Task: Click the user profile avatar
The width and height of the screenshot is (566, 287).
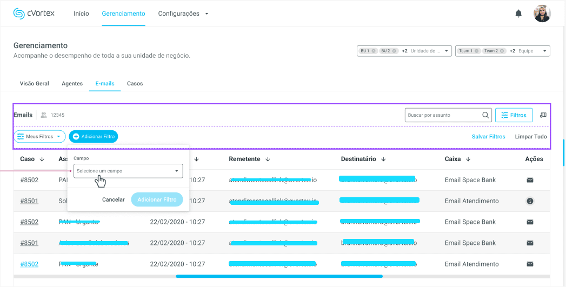Action: pyautogui.click(x=542, y=14)
